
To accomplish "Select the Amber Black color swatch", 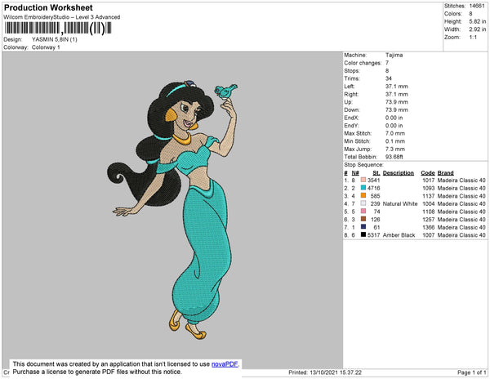I will tap(363, 234).
